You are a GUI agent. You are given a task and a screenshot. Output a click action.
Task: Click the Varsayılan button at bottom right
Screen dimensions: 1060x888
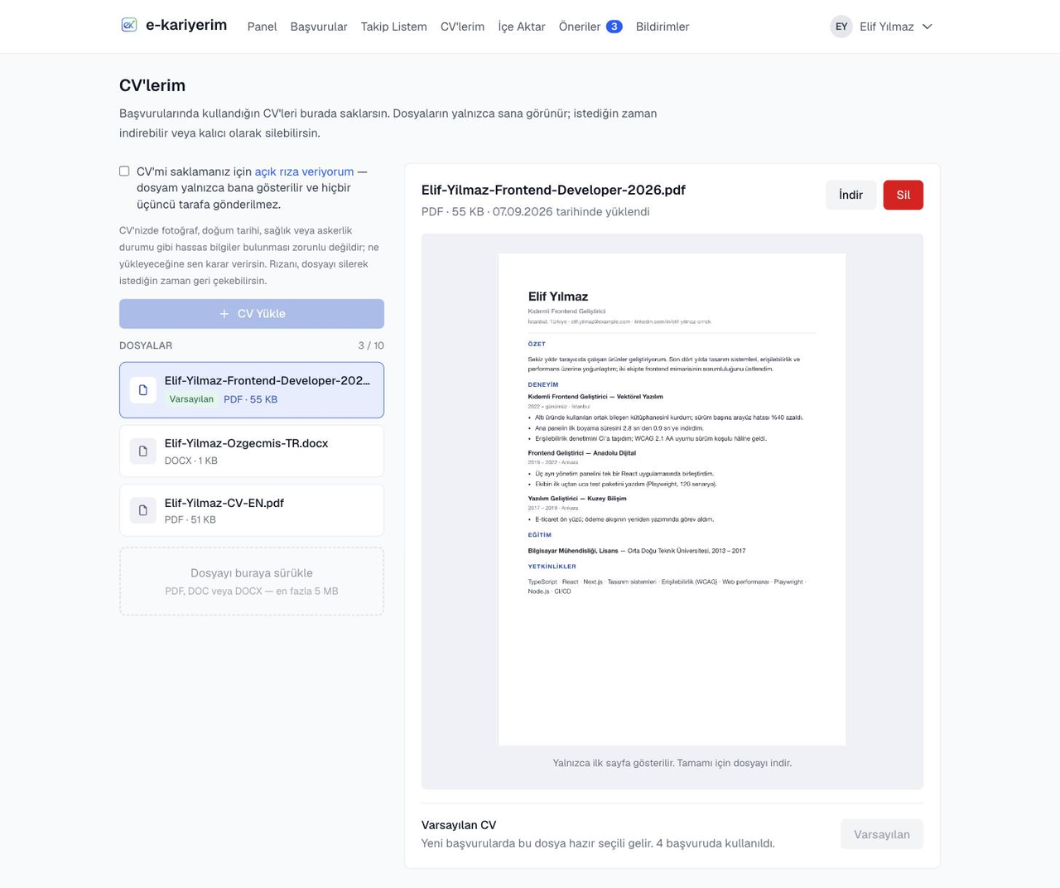(x=882, y=834)
